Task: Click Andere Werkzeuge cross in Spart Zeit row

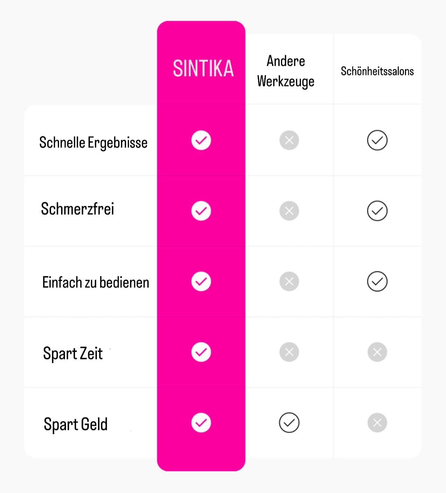Action: pos(289,352)
